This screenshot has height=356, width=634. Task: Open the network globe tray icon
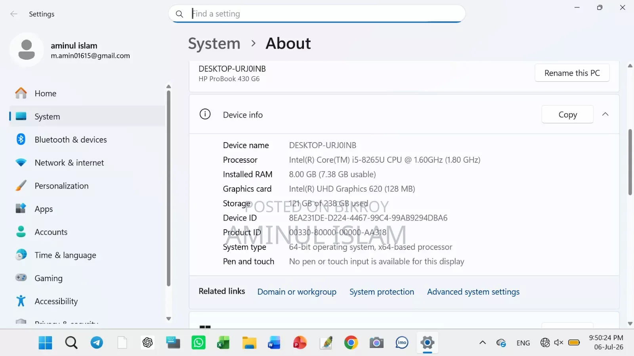pyautogui.click(x=545, y=343)
